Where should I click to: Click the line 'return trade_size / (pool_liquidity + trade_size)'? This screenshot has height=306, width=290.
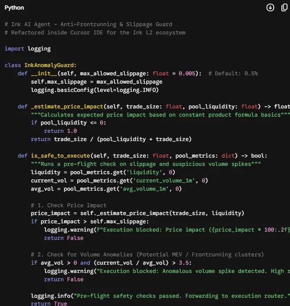tap(111, 139)
